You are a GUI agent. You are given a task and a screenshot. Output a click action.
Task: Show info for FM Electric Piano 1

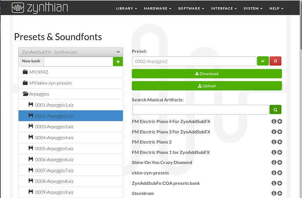pos(274,152)
